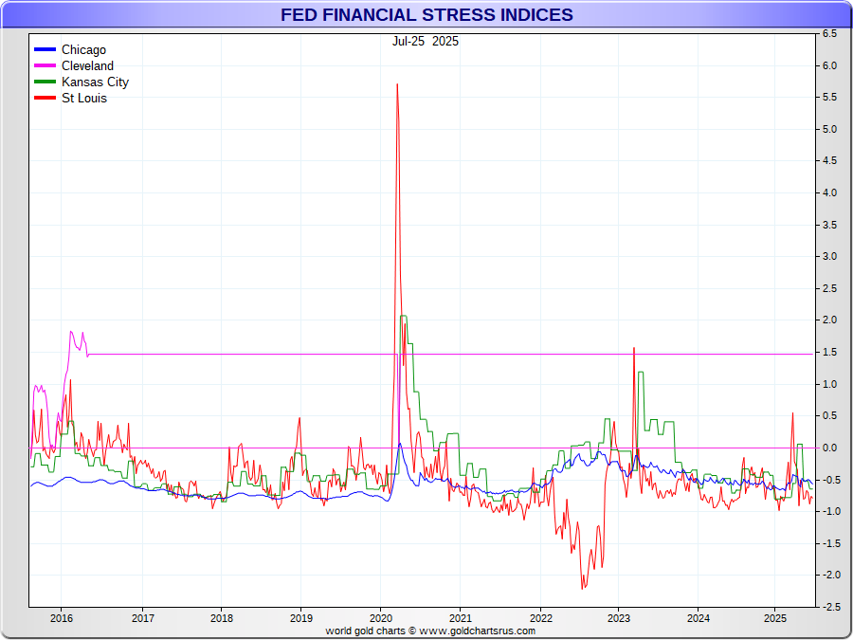The width and height of the screenshot is (853, 640).
Task: Click the 2.5 y-axis value
Action: click(829, 288)
